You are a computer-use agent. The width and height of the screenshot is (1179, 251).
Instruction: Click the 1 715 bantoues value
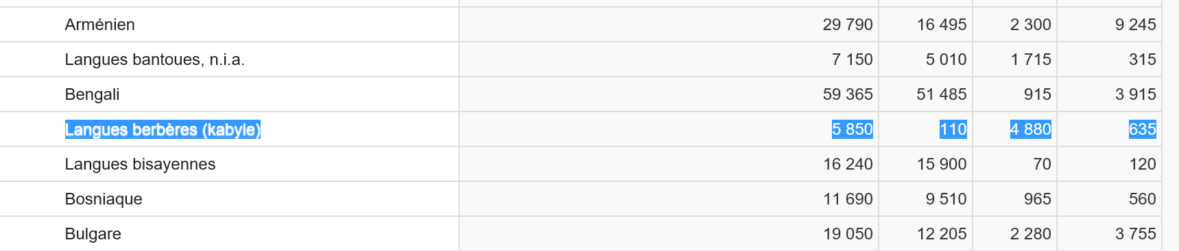point(1030,60)
